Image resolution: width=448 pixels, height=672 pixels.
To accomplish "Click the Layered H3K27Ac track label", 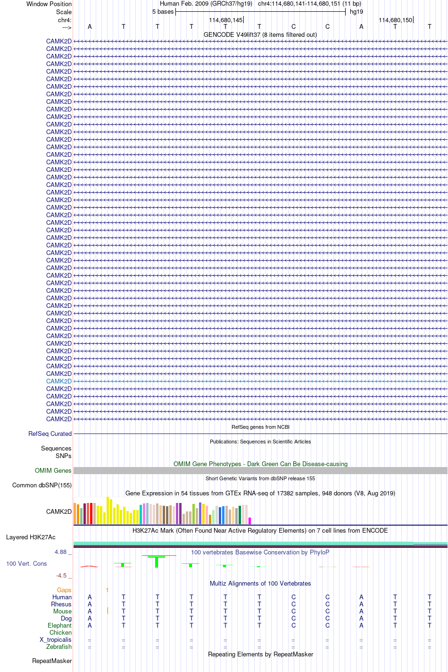I will coord(31,537).
